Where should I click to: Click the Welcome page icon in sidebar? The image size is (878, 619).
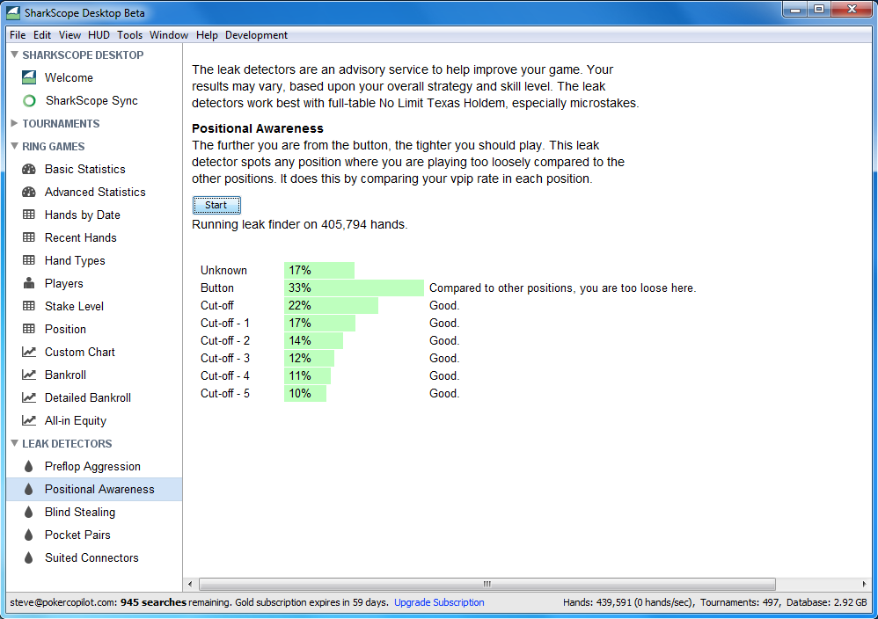point(29,77)
